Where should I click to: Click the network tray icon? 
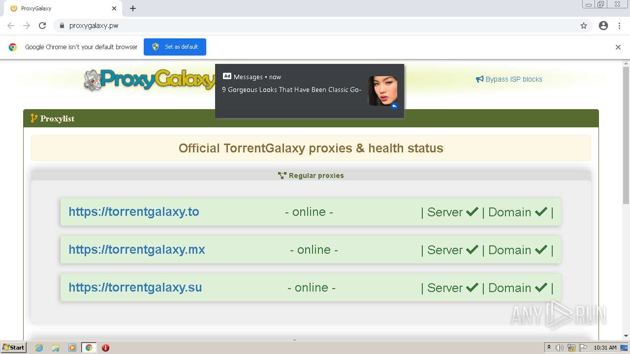[x=571, y=348]
